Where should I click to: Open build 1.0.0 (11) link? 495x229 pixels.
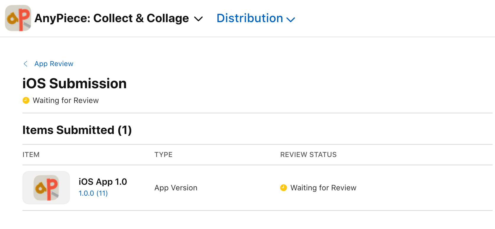click(x=93, y=193)
